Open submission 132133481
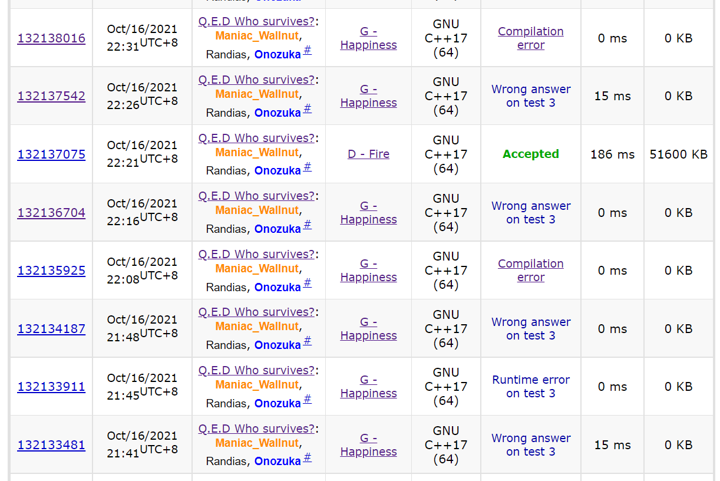Image resolution: width=720 pixels, height=481 pixels. pos(51,445)
